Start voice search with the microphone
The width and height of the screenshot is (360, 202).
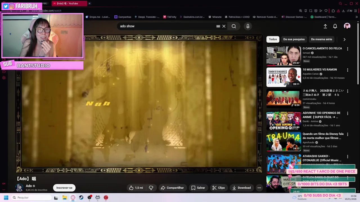[248, 26]
